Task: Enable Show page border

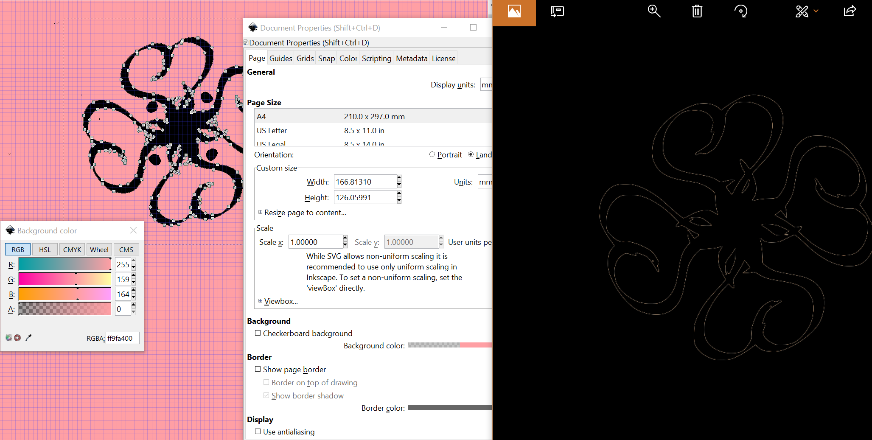Action: (x=258, y=369)
